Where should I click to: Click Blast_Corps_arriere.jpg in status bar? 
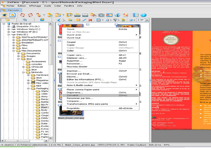80,145
